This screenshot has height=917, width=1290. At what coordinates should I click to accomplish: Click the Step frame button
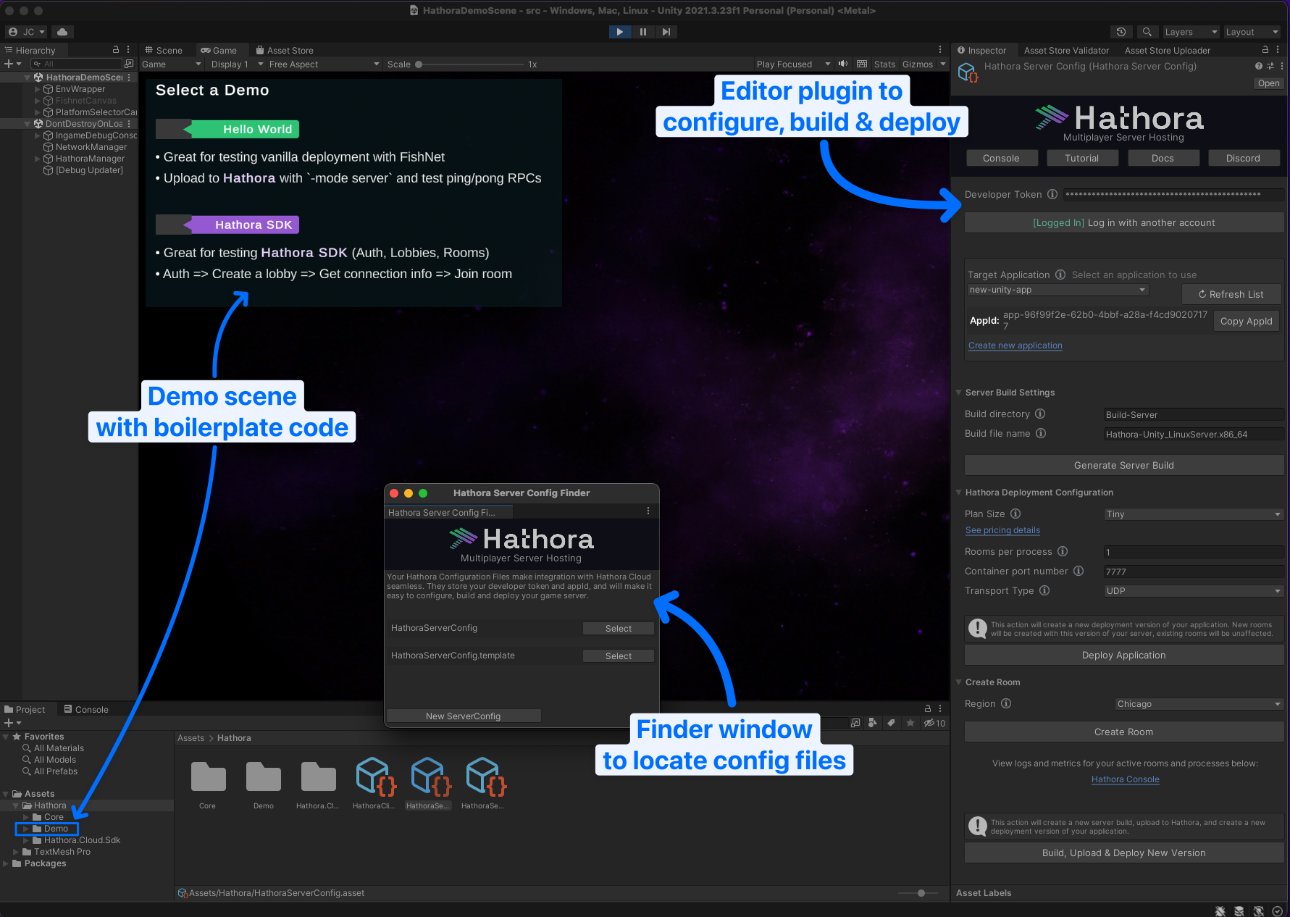coord(666,32)
